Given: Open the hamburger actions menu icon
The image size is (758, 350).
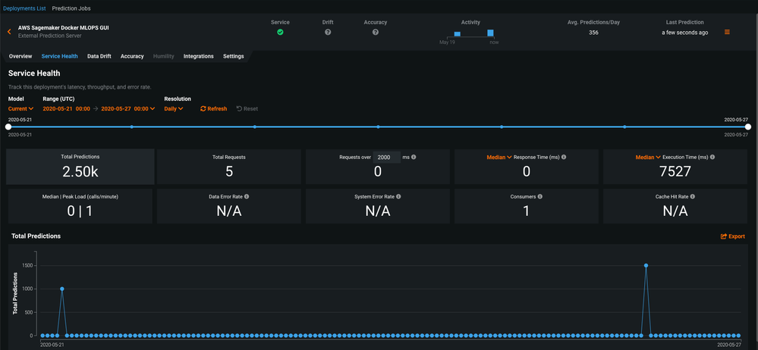Looking at the screenshot, I should [x=727, y=32].
